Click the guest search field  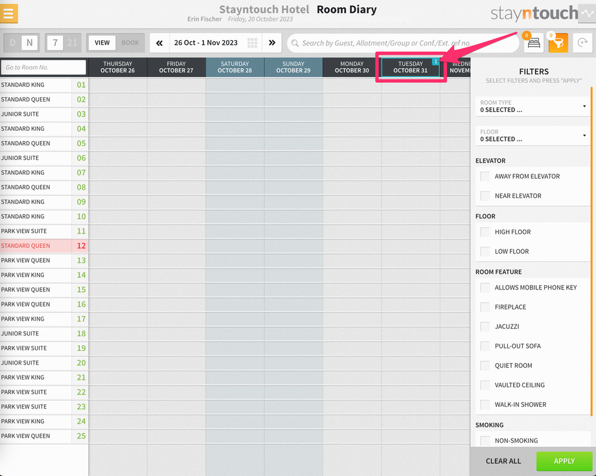pyautogui.click(x=403, y=43)
